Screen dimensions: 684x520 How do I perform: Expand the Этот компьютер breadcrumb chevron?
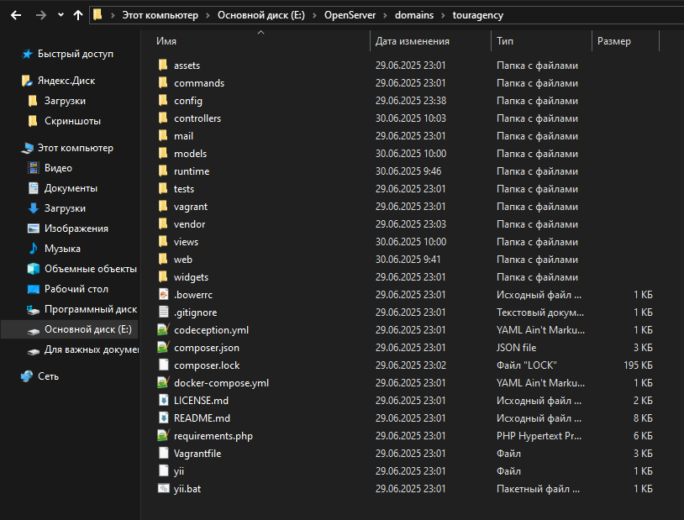click(x=208, y=16)
